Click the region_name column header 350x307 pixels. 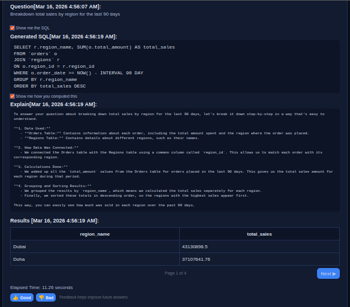click(95, 234)
